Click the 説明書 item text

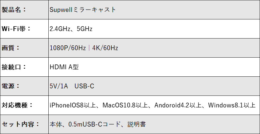click(137, 124)
